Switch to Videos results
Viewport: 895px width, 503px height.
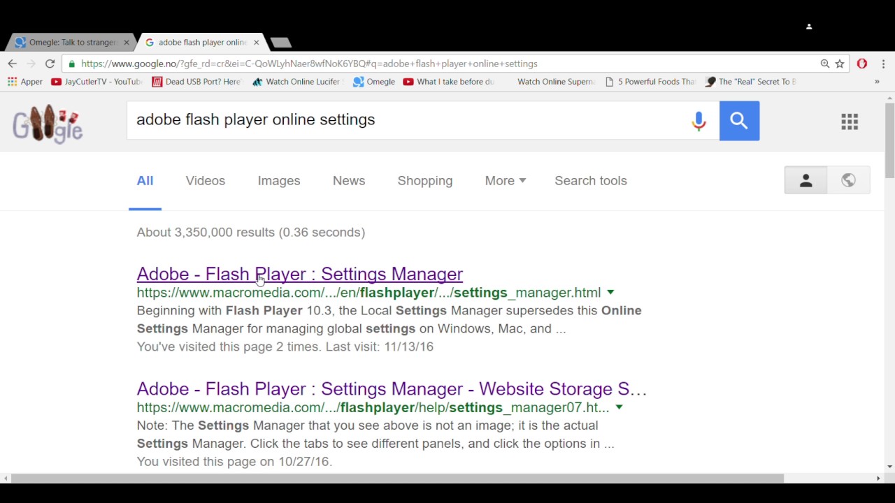coord(206,181)
